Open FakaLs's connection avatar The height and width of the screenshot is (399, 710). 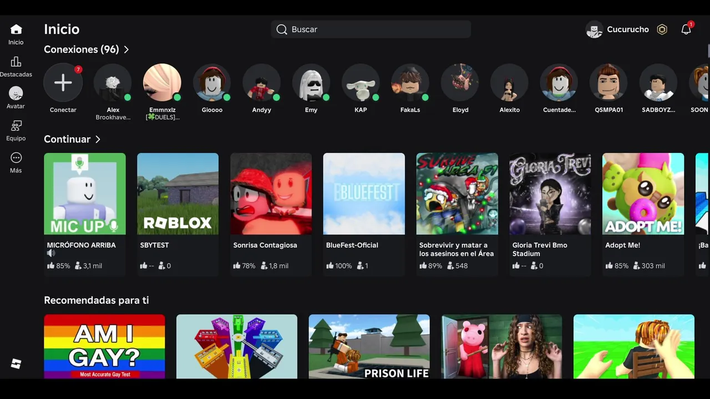pos(410,83)
